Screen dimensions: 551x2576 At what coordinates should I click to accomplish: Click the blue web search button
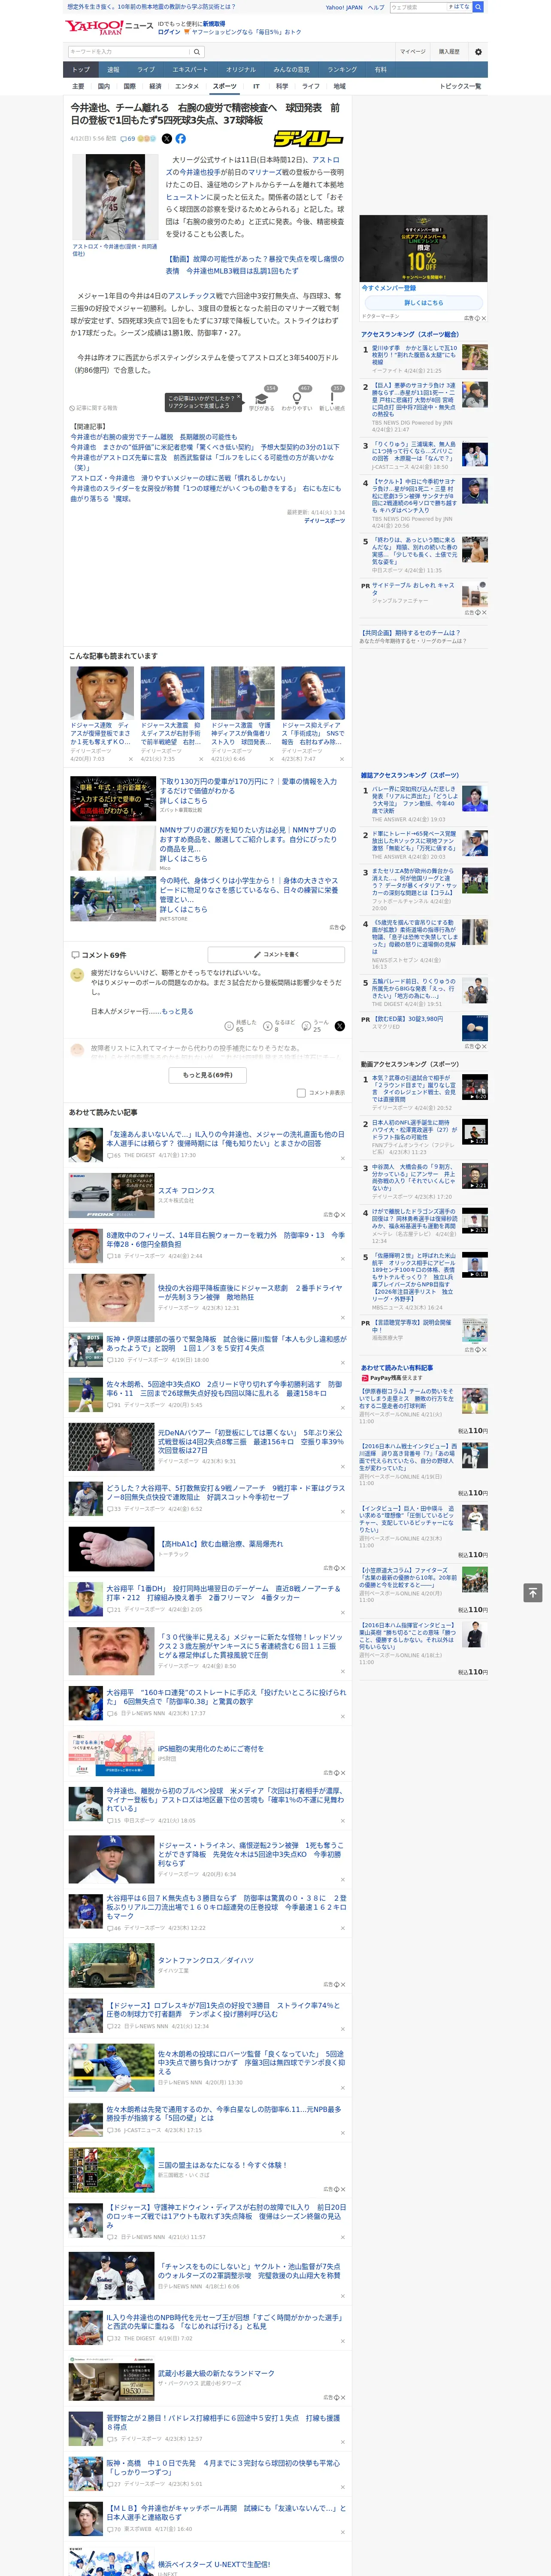coord(478,7)
